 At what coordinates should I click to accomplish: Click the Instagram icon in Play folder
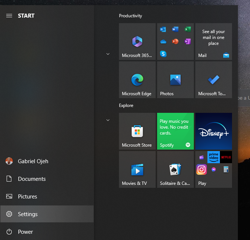click(x=201, y=169)
